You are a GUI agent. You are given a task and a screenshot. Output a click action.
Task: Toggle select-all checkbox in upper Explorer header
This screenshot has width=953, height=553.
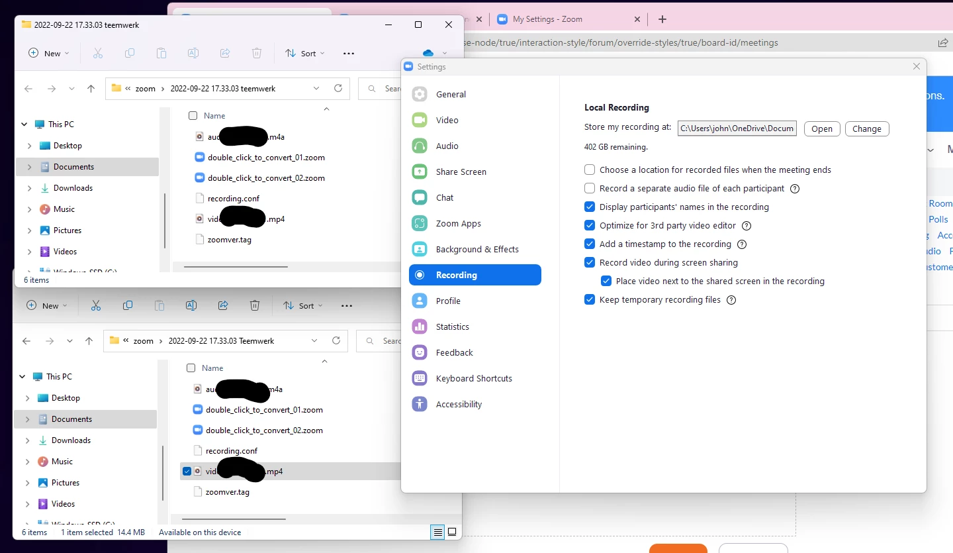pos(193,115)
